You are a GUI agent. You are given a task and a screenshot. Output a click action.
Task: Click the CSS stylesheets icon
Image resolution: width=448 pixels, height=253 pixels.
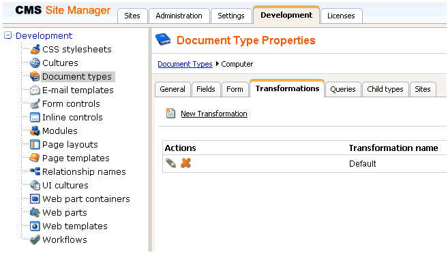[35, 49]
